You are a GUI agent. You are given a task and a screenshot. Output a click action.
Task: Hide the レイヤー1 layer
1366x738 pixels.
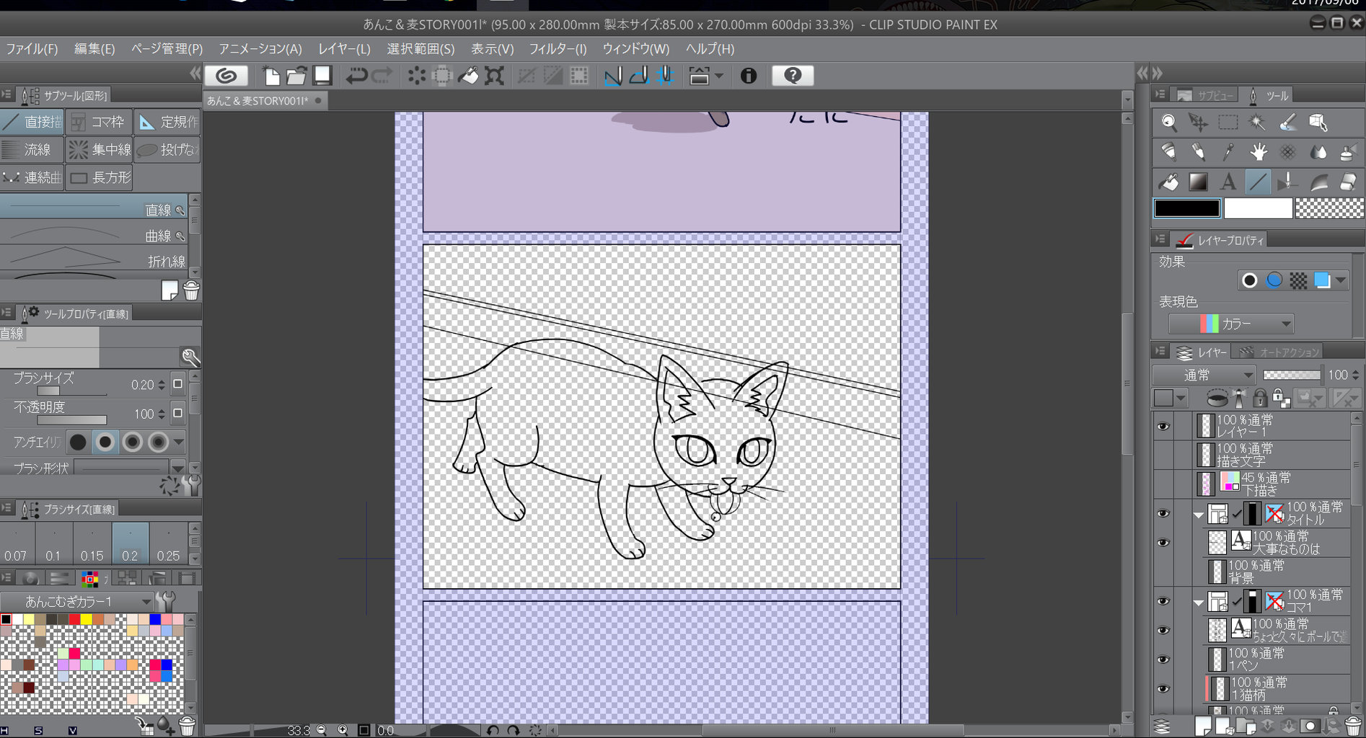click(1163, 426)
